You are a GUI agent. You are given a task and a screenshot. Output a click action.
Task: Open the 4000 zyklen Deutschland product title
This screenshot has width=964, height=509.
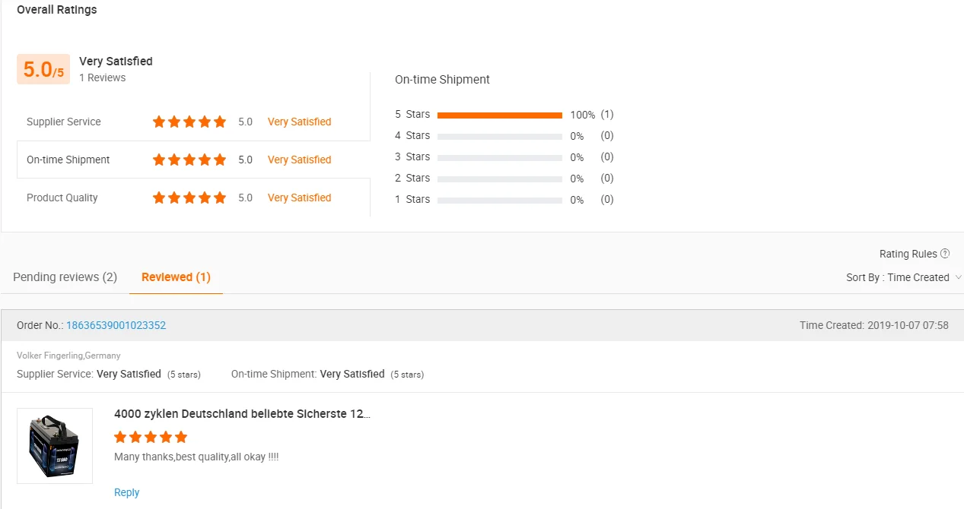242,414
